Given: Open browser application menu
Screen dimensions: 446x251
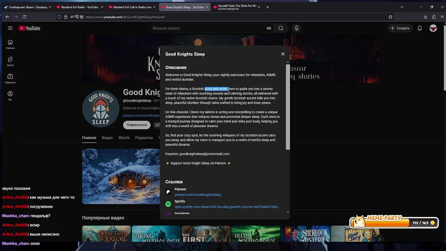Looking at the screenshot, I should 442,17.
